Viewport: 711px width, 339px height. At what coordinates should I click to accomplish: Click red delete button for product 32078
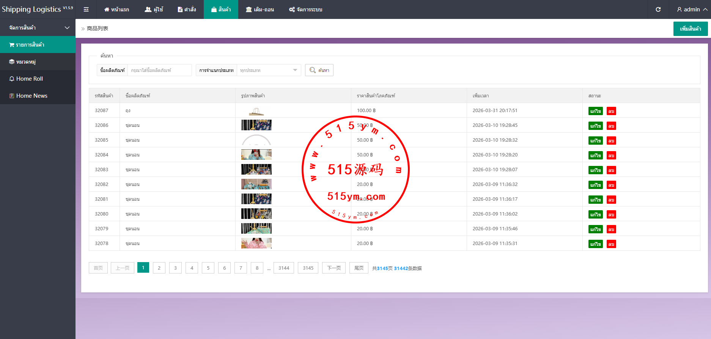[611, 244]
